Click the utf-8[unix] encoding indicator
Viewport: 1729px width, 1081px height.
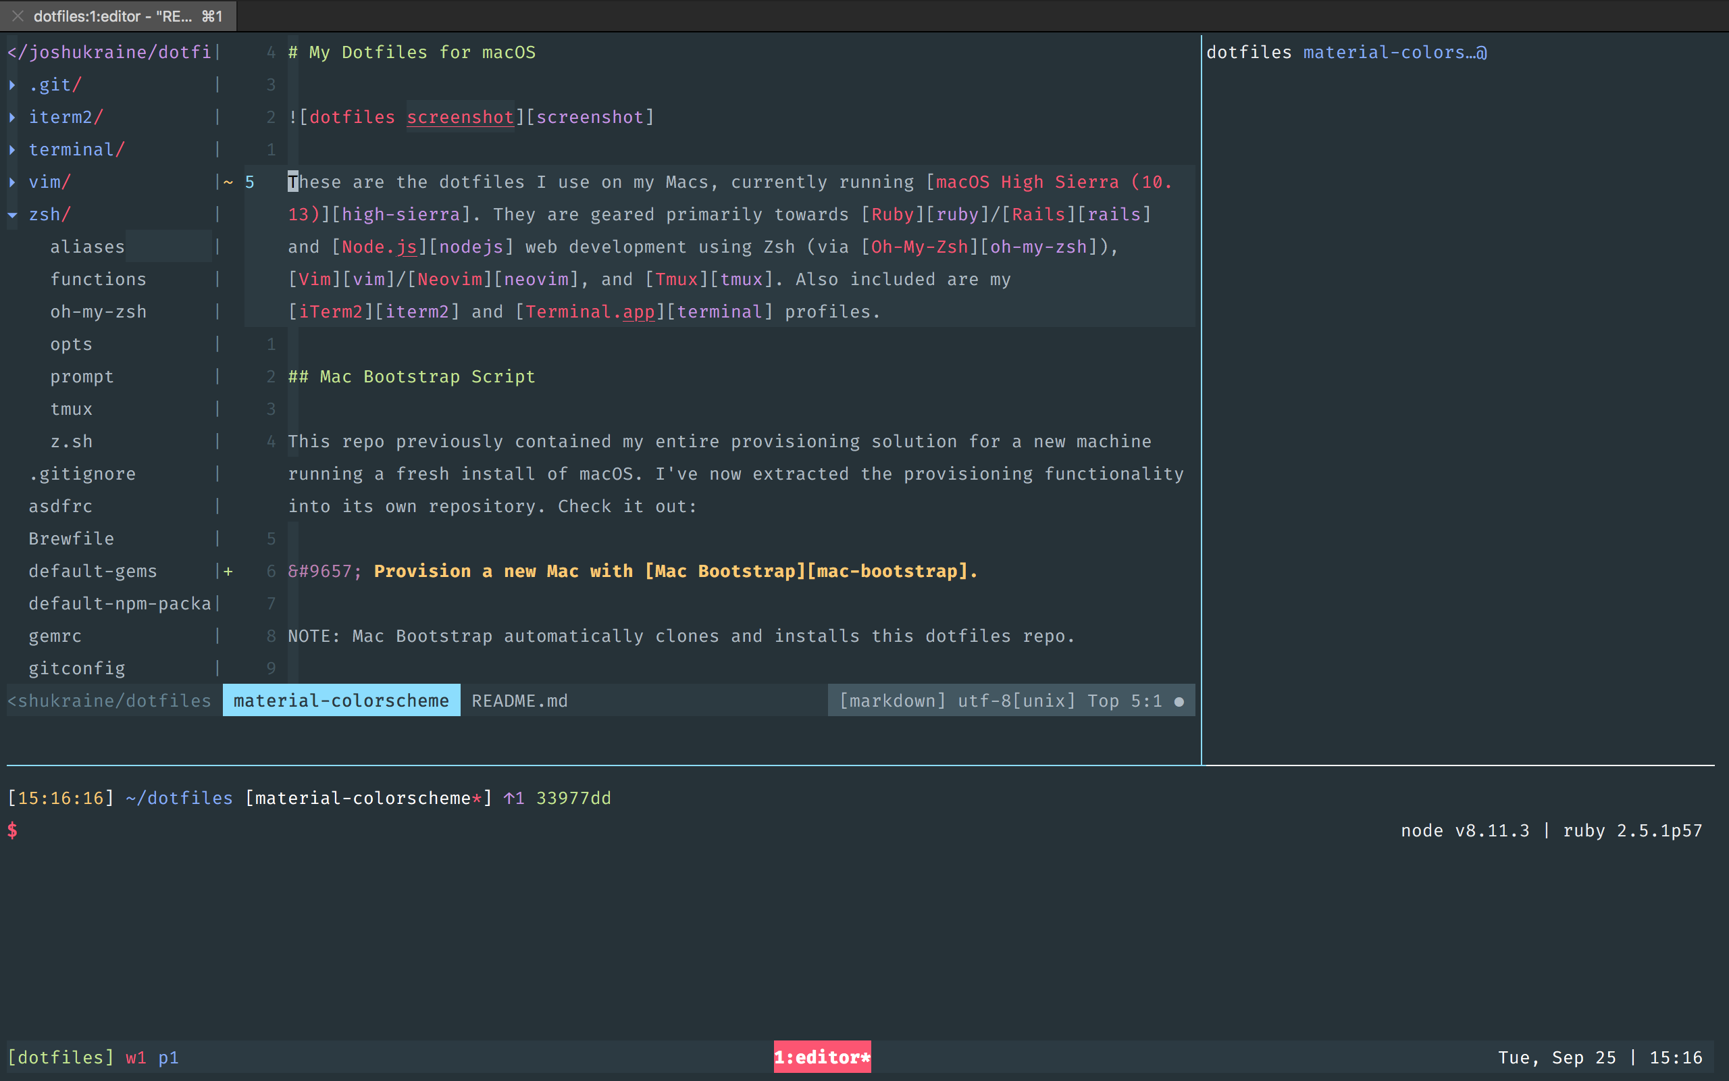[1016, 701]
